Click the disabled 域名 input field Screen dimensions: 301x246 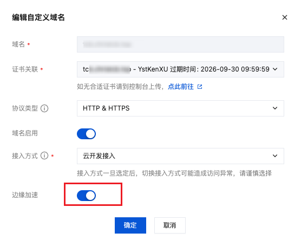coord(180,44)
